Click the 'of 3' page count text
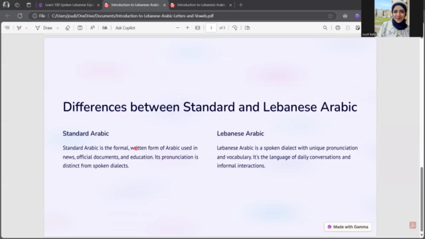Image resolution: width=425 pixels, height=239 pixels. [222, 28]
